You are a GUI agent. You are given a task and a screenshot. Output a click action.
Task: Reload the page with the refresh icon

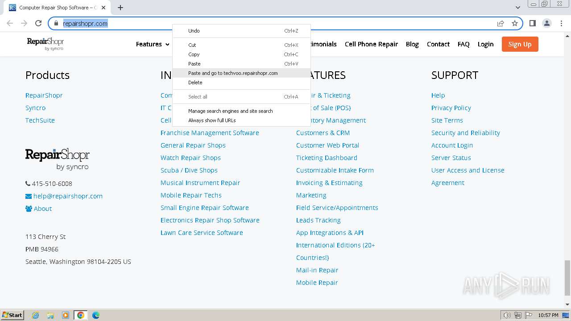click(38, 23)
